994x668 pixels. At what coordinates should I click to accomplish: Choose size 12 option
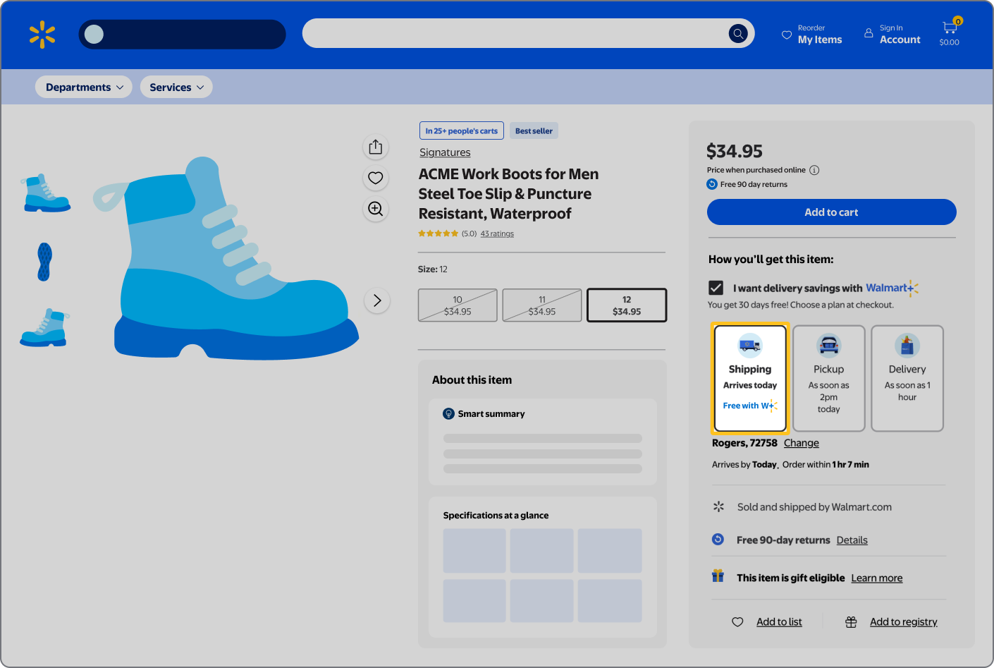pos(627,305)
